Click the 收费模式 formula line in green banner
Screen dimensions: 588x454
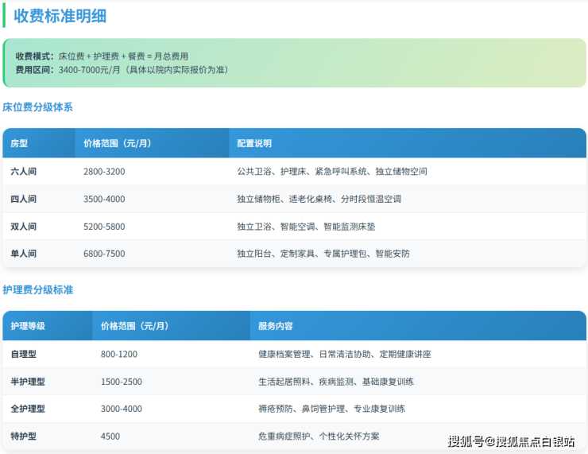pos(102,56)
